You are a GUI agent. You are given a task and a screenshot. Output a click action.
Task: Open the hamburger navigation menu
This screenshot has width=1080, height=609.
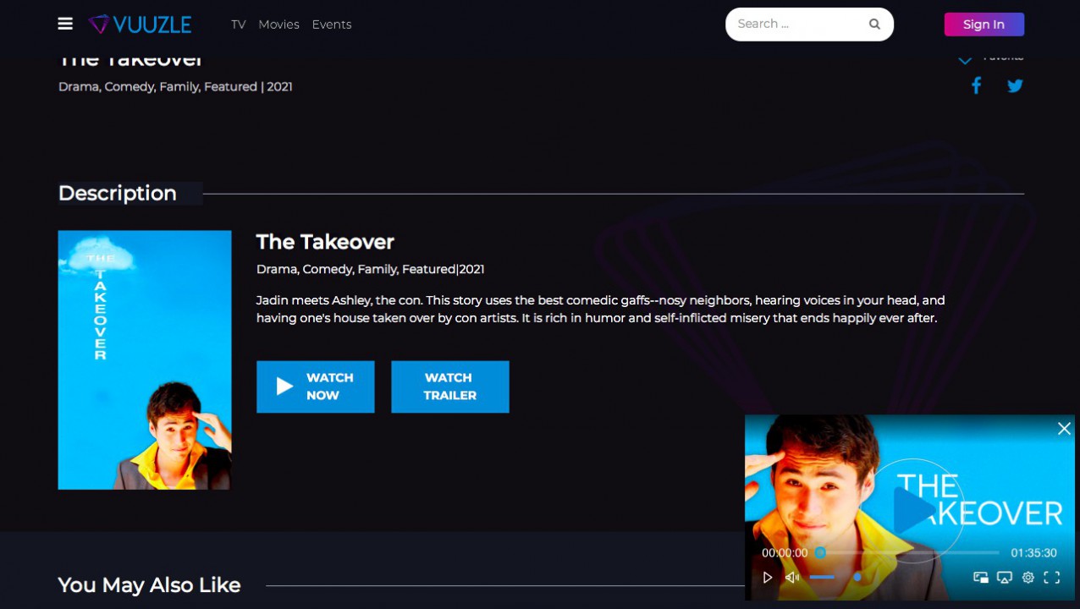[65, 24]
